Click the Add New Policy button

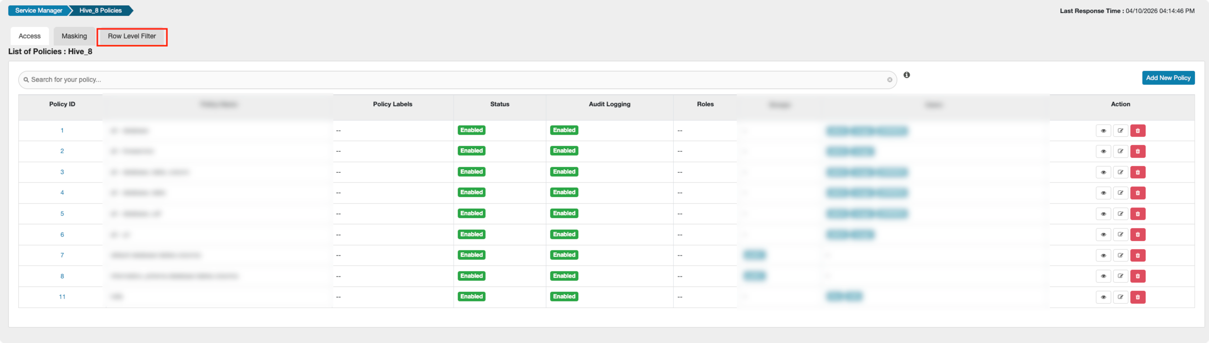(1168, 78)
